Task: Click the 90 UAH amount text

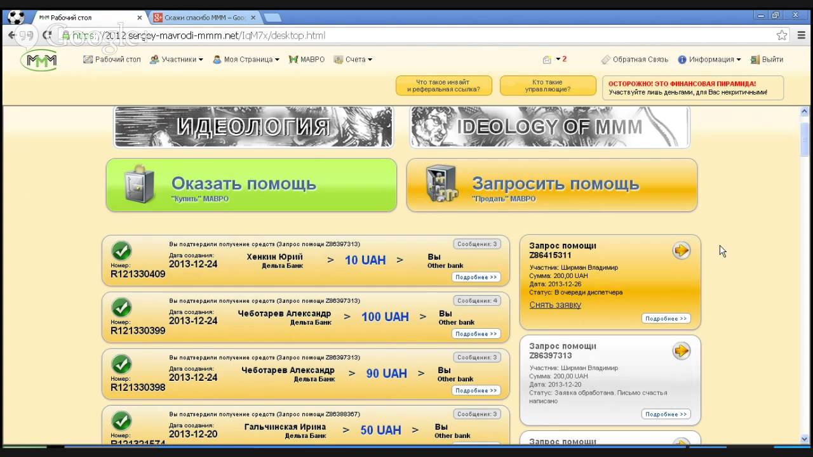Action: pos(387,373)
